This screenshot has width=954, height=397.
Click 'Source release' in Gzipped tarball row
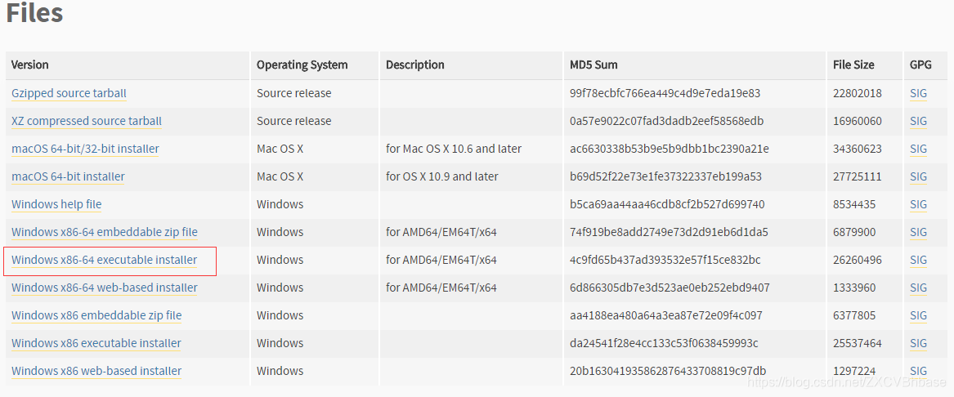pos(293,94)
